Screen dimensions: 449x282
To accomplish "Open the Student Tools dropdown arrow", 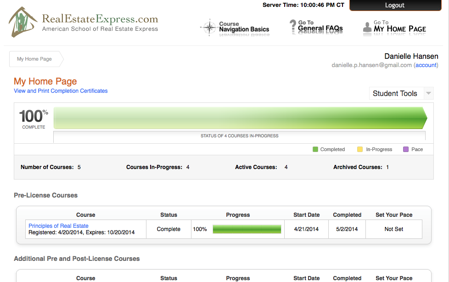I will (x=428, y=93).
